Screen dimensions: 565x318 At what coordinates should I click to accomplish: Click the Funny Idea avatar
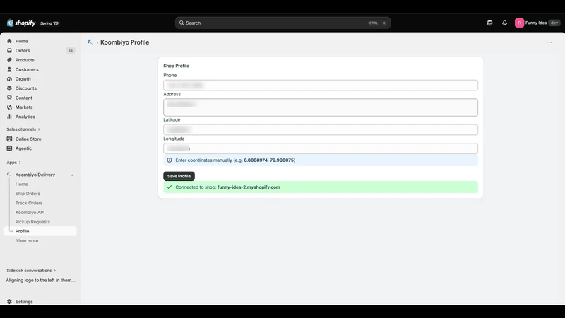(519, 23)
